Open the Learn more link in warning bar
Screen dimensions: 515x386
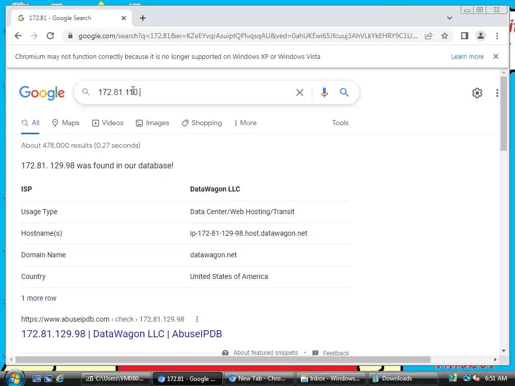[x=467, y=56]
